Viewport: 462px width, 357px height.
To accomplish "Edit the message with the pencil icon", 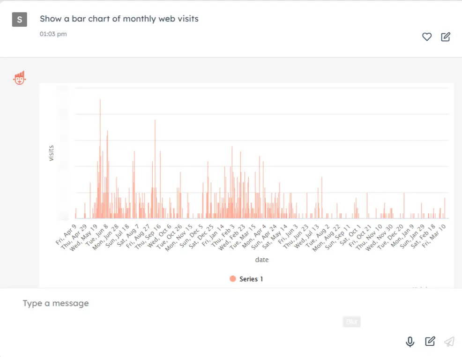I will pyautogui.click(x=445, y=37).
